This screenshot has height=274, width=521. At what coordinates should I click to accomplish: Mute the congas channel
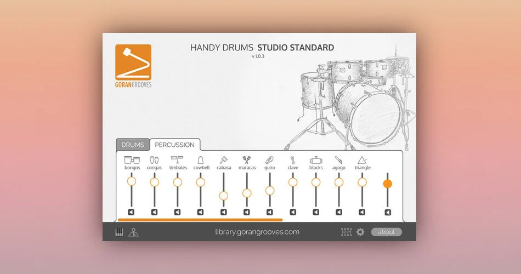tap(154, 212)
